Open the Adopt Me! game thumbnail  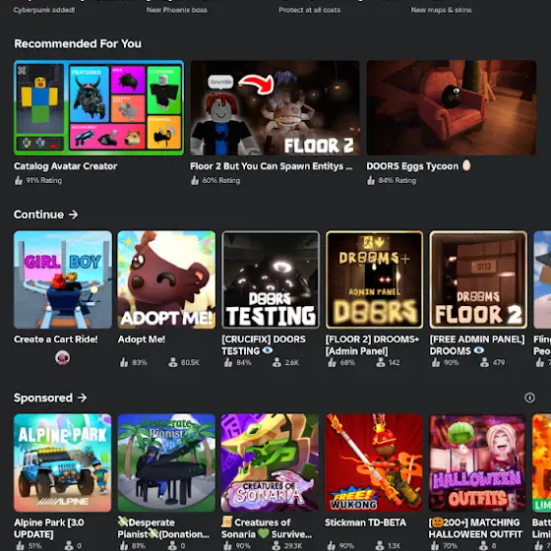click(x=166, y=279)
